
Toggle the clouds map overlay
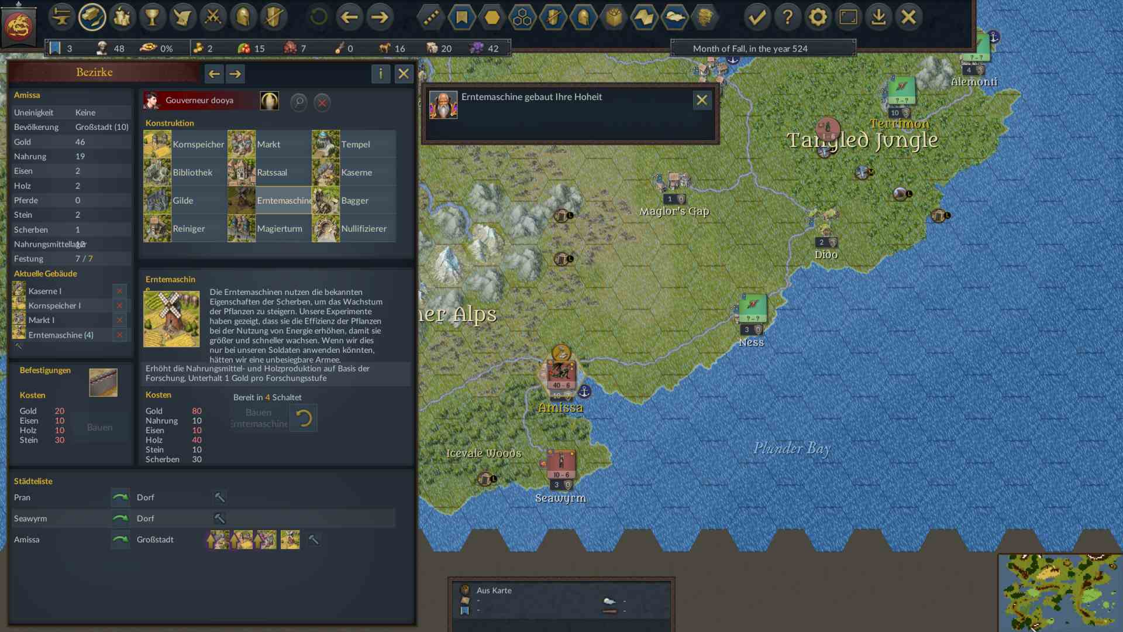[x=674, y=18]
